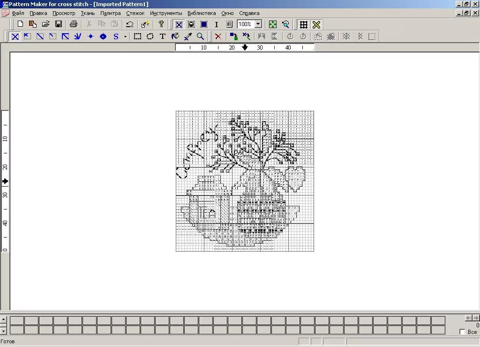
Task: Click the fit-to-window zoom icon
Action: click(272, 24)
